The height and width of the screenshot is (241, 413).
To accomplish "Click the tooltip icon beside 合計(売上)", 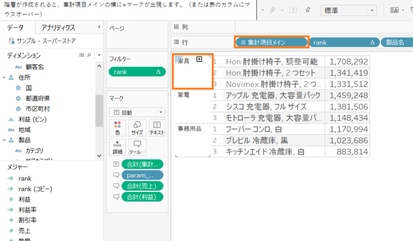I will pyautogui.click(x=116, y=186).
